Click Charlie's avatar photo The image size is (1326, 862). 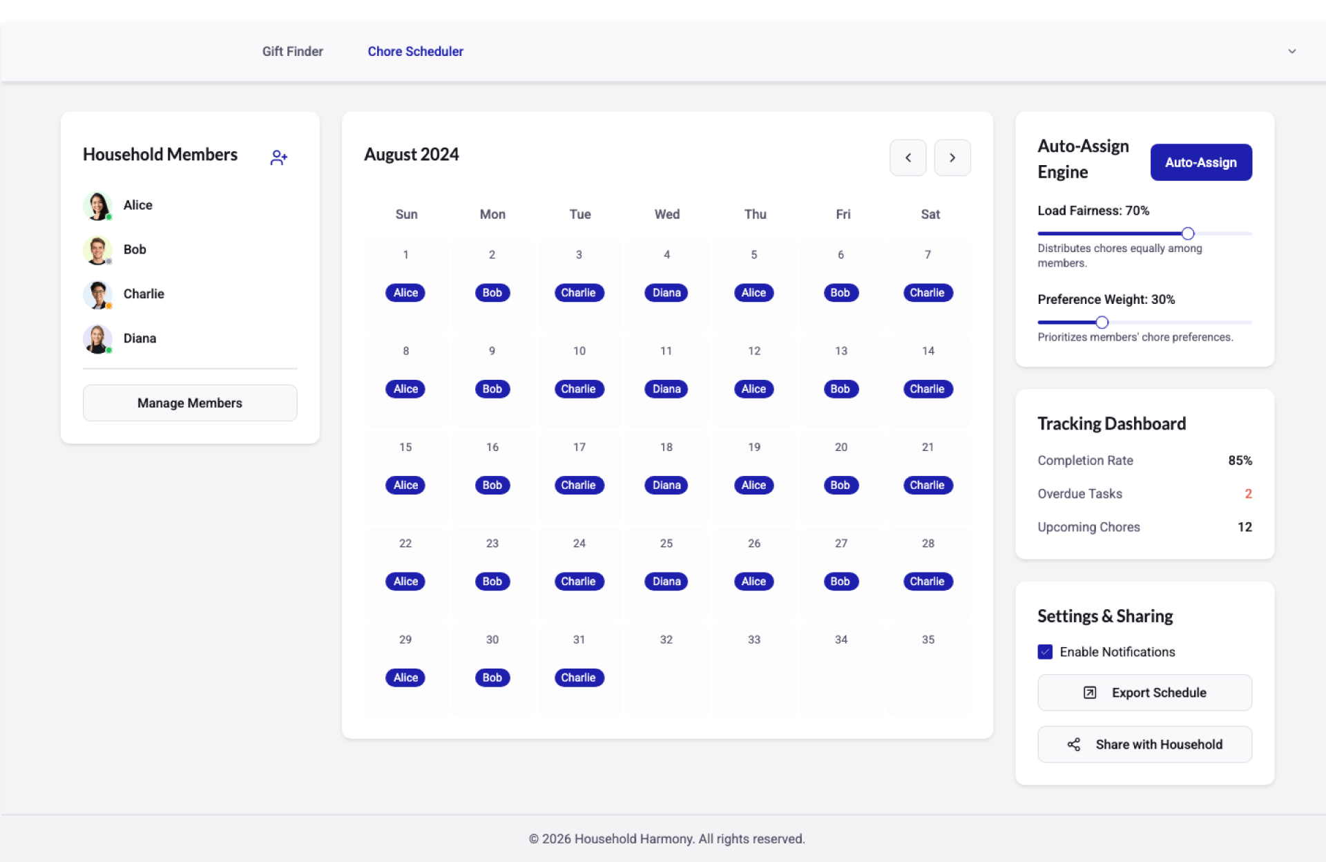tap(97, 294)
